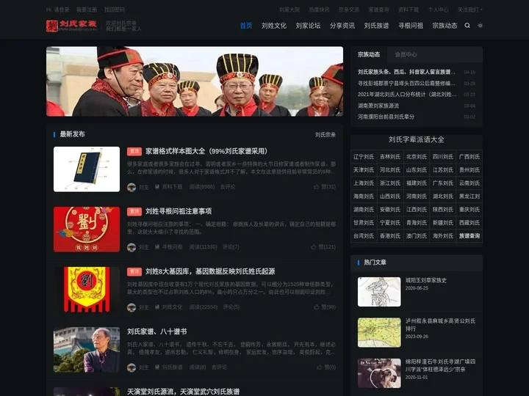
Task: Select 海外刘氏 in the 字辈 grid
Action: [x=443, y=235]
